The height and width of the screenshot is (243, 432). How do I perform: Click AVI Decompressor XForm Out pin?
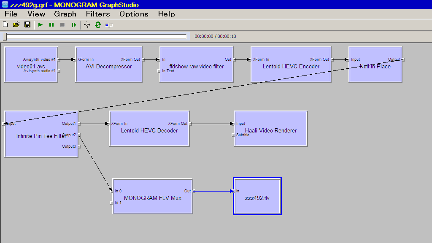pos(143,59)
